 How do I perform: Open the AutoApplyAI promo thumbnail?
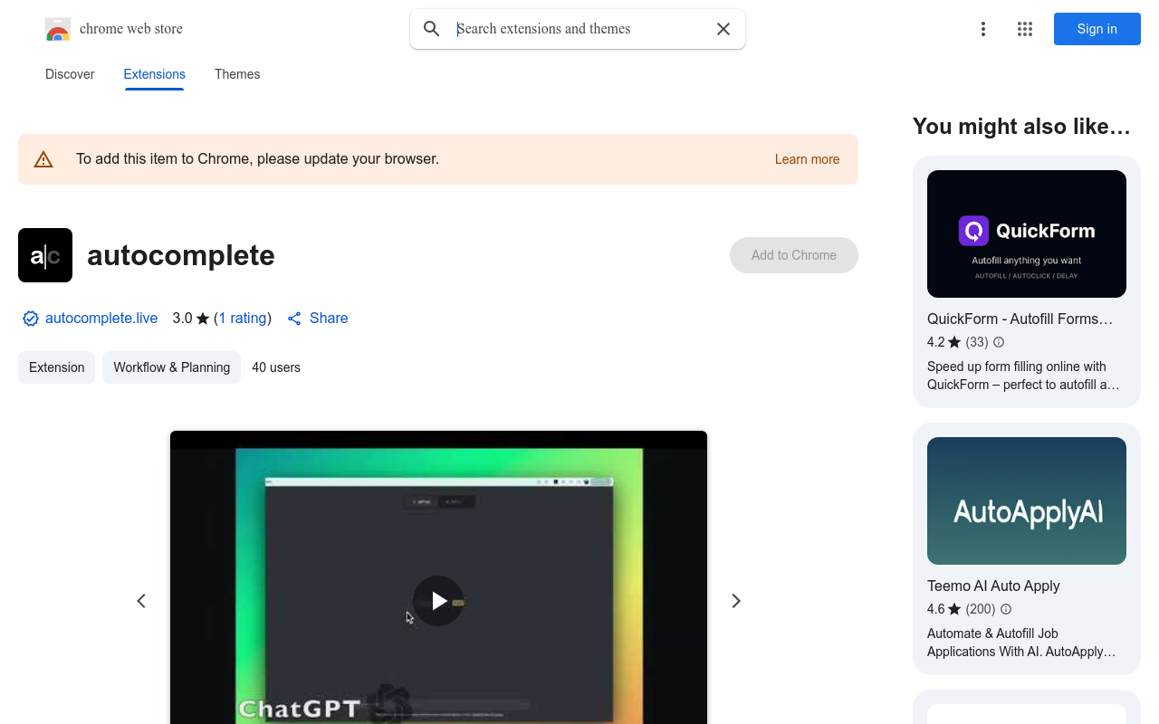click(1027, 500)
